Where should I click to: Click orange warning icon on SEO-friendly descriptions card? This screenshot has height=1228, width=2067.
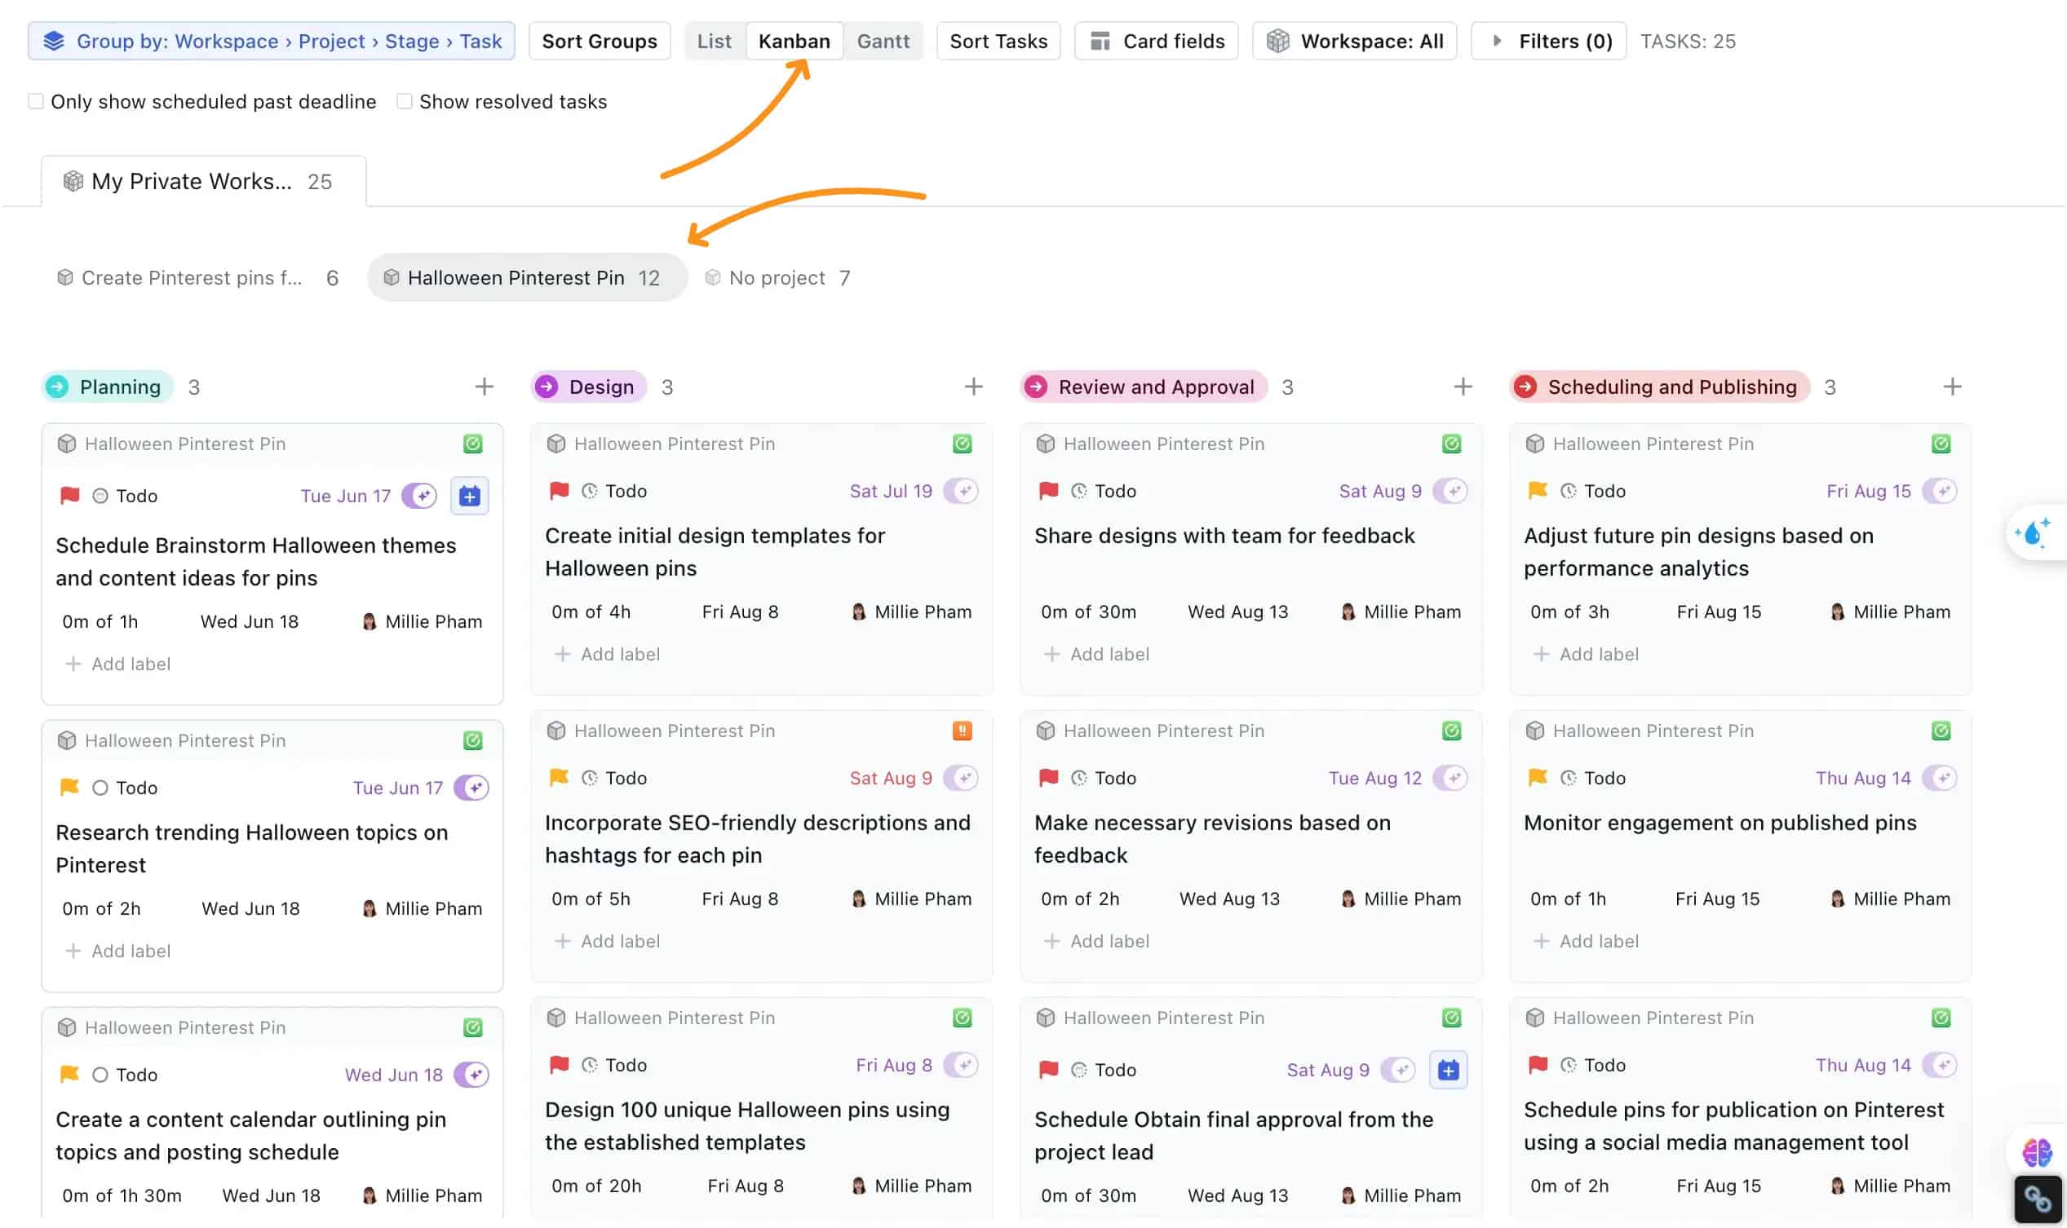(962, 731)
